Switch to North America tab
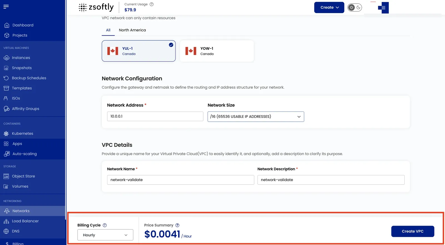Image resolution: width=445 pixels, height=245 pixels. (x=132, y=30)
